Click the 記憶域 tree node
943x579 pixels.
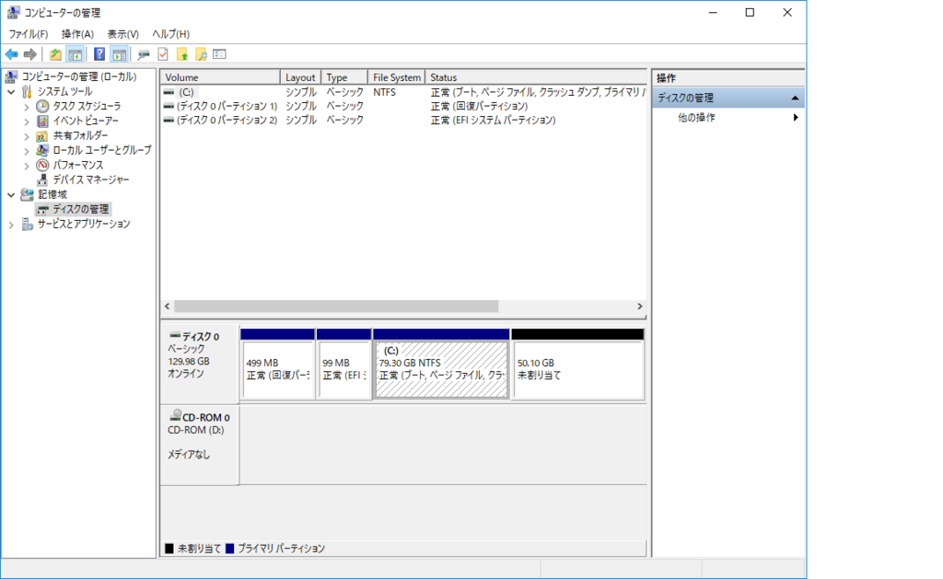click(x=52, y=194)
